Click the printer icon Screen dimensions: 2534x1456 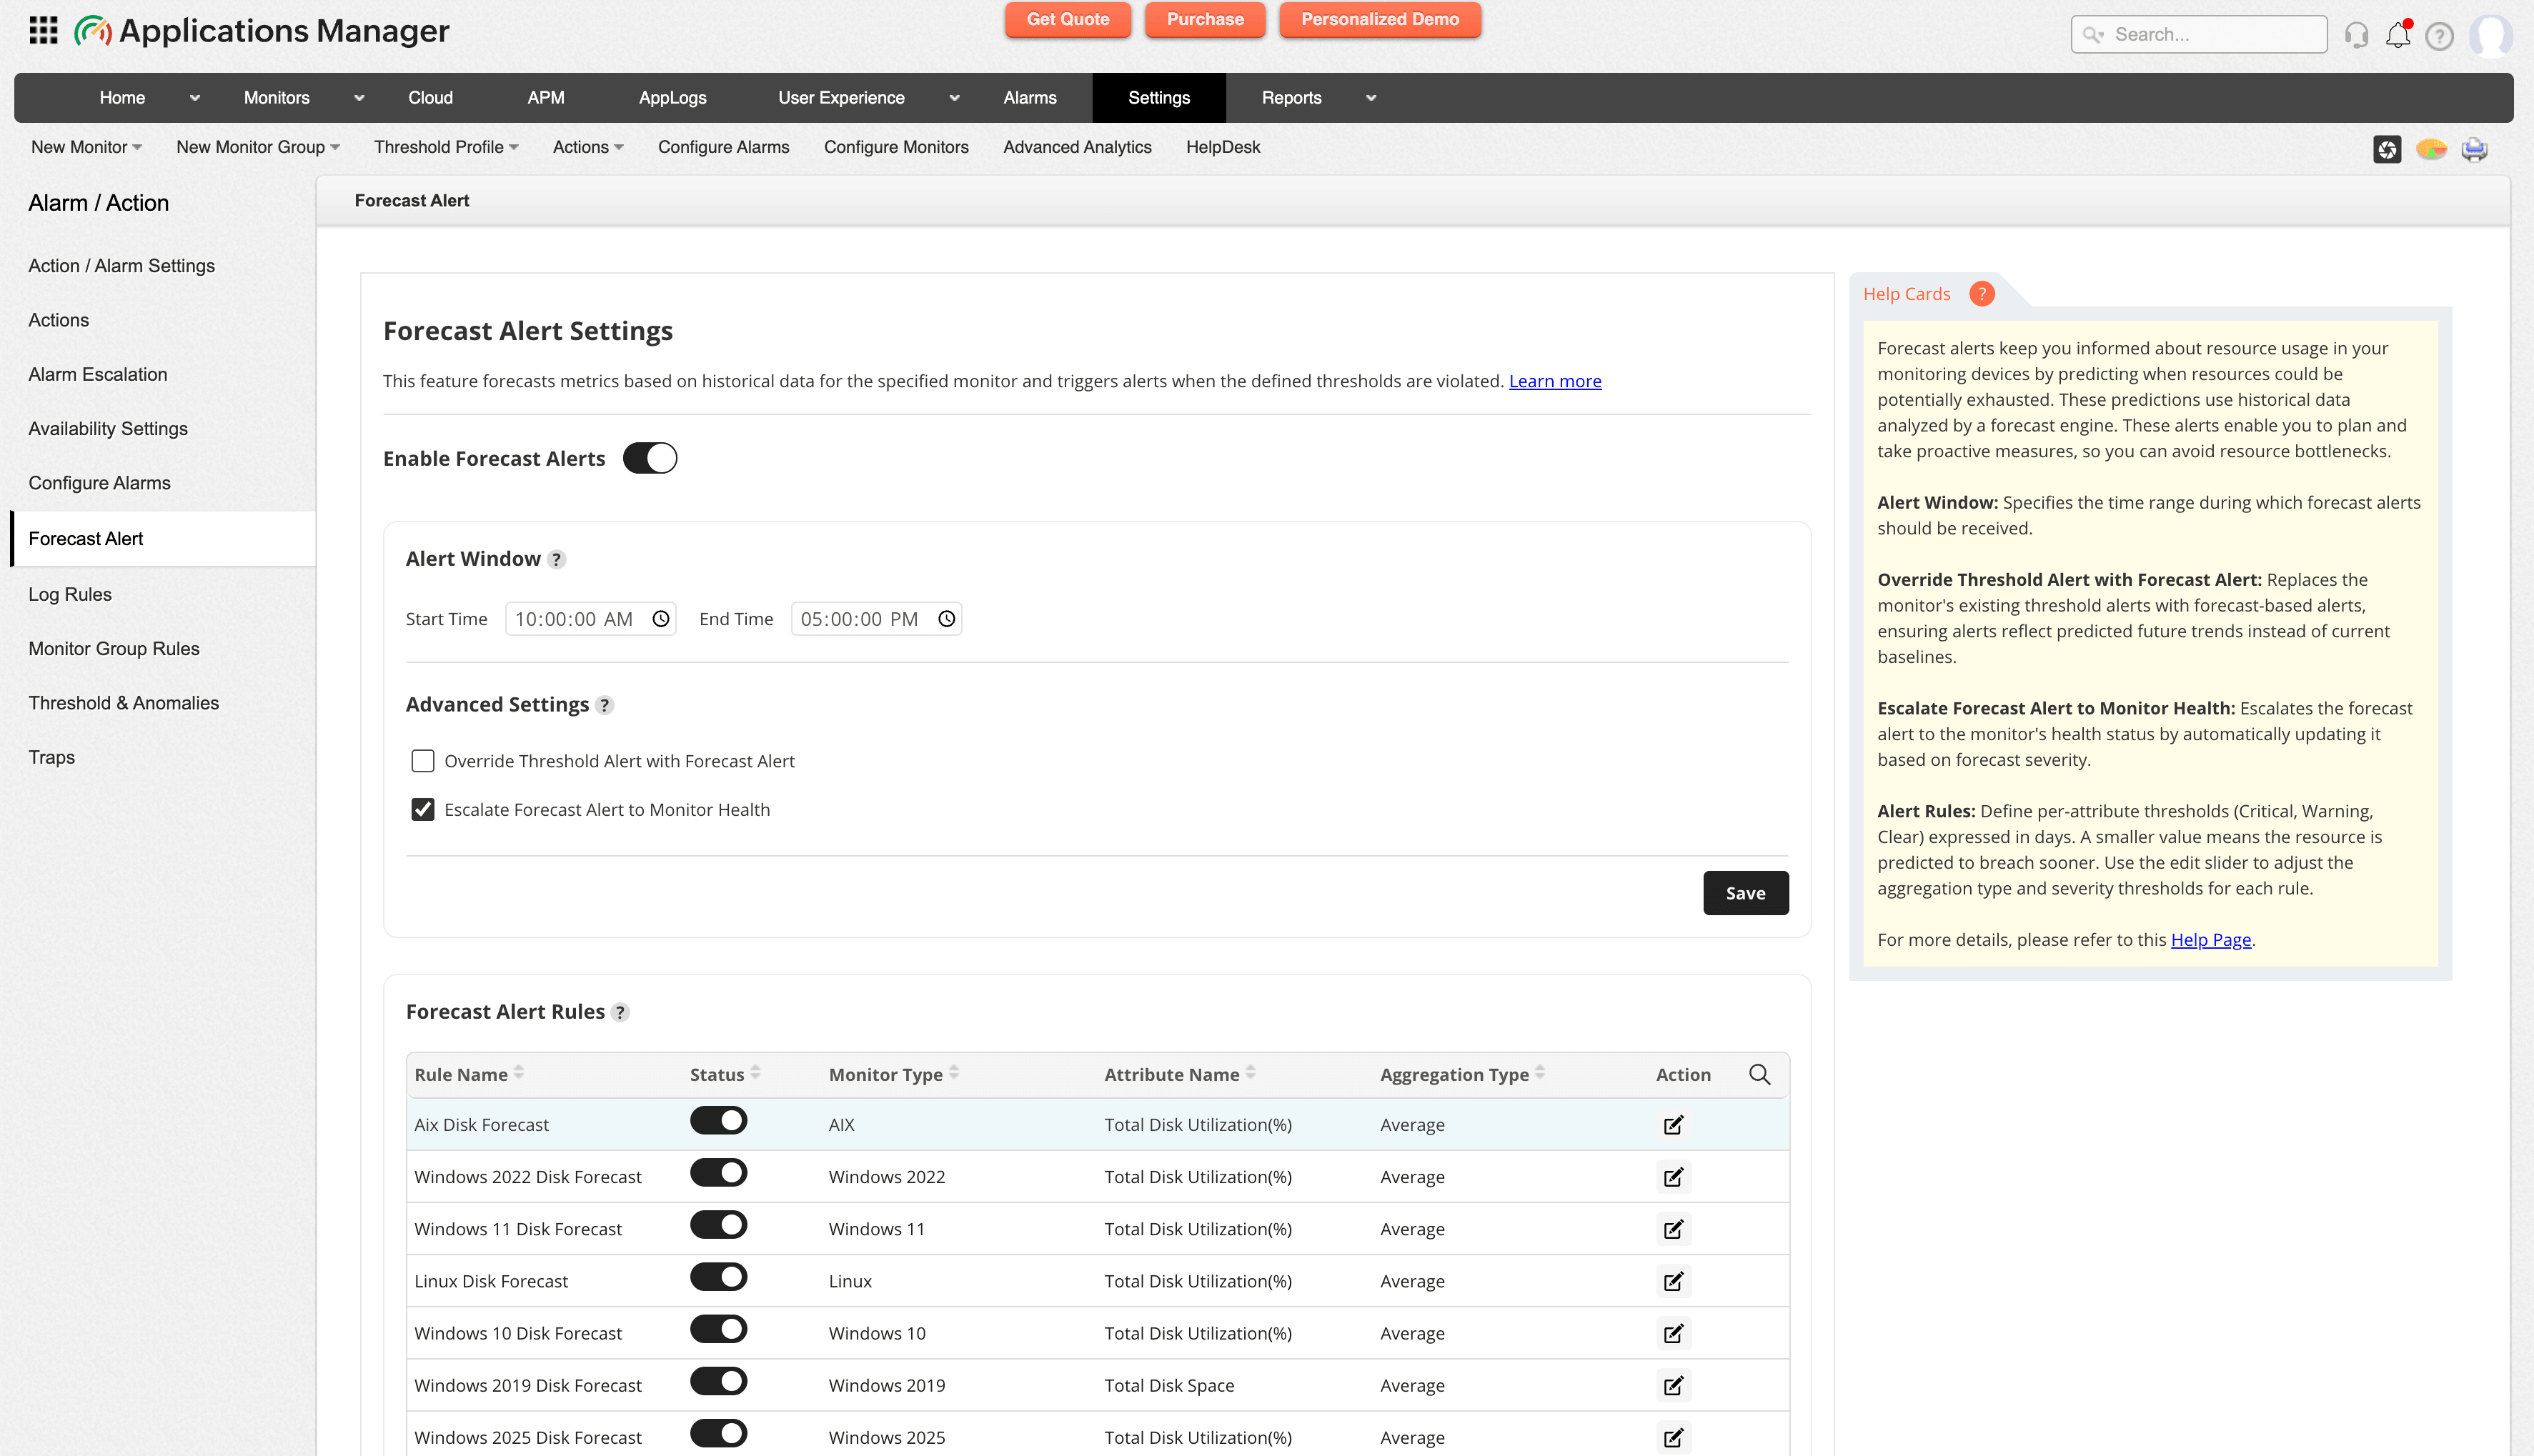(x=2474, y=149)
